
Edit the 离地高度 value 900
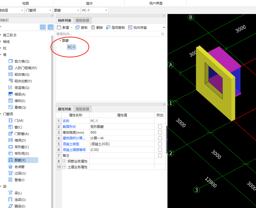coord(122,132)
